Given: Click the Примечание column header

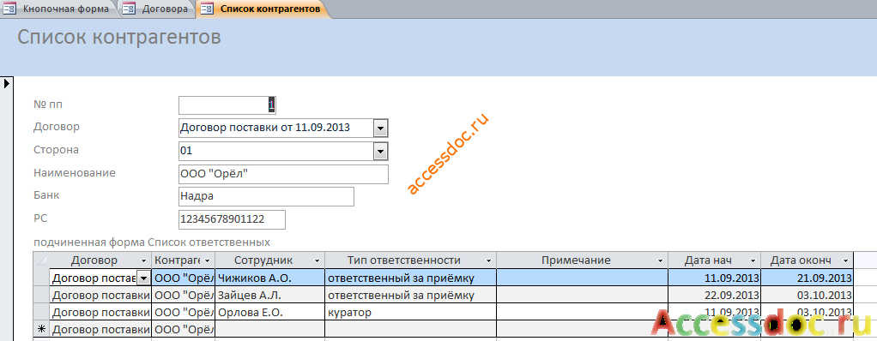Looking at the screenshot, I should [583, 260].
